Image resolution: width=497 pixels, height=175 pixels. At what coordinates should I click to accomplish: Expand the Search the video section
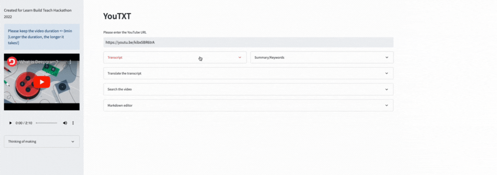tap(248, 89)
